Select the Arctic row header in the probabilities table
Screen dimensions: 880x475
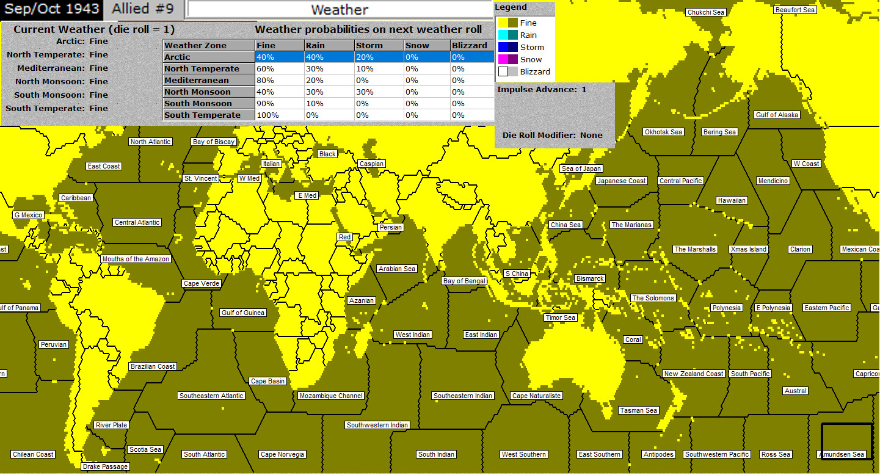click(x=209, y=57)
